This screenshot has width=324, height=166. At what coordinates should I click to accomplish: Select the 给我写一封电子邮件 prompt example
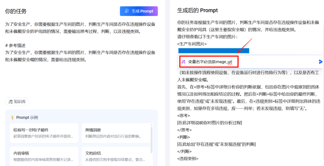point(44,133)
